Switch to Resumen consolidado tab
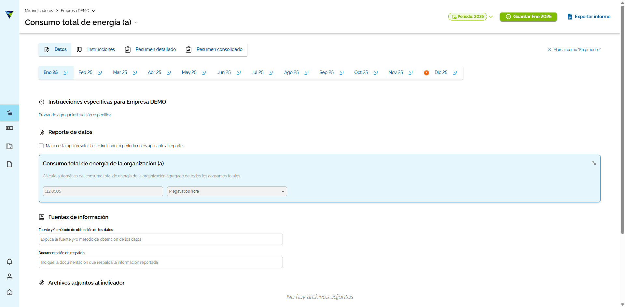Image resolution: width=625 pixels, height=307 pixels. [x=214, y=49]
